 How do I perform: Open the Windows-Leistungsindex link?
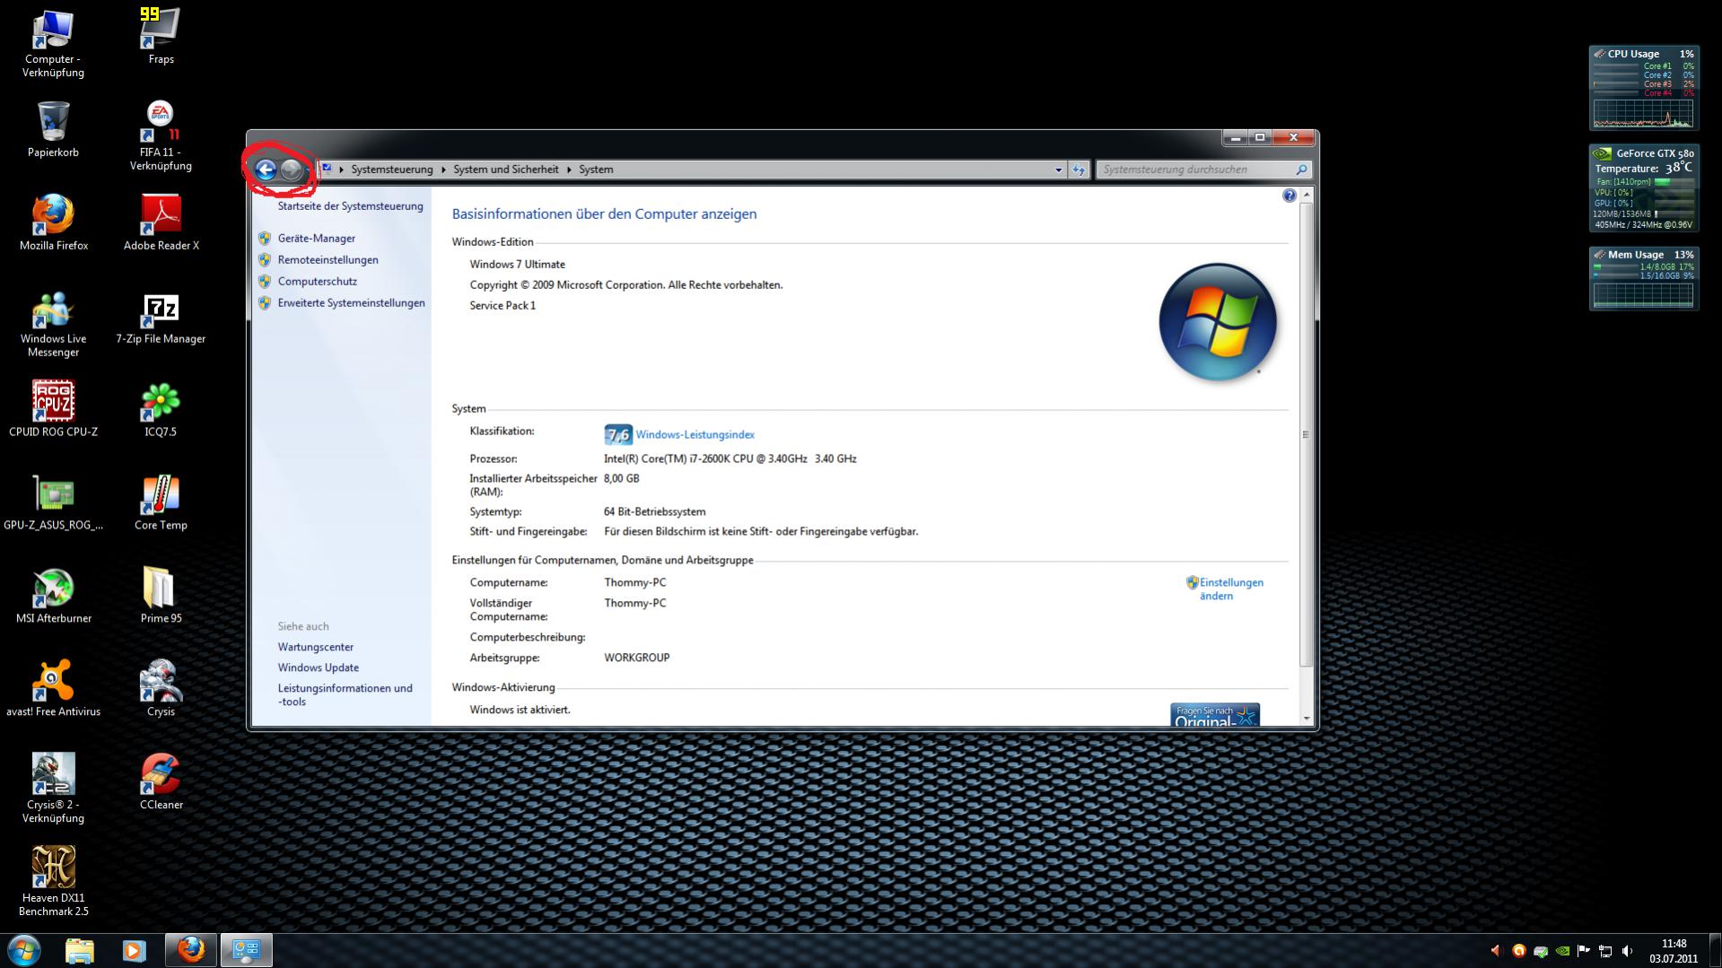[x=695, y=435]
